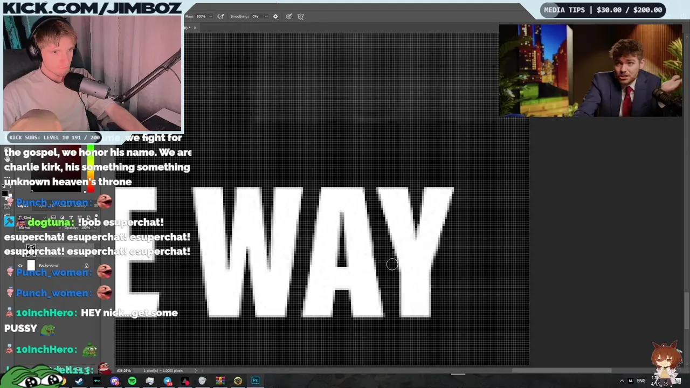Viewport: 690px width, 388px height.
Task: Open Telegram from the taskbar
Action: point(168,381)
